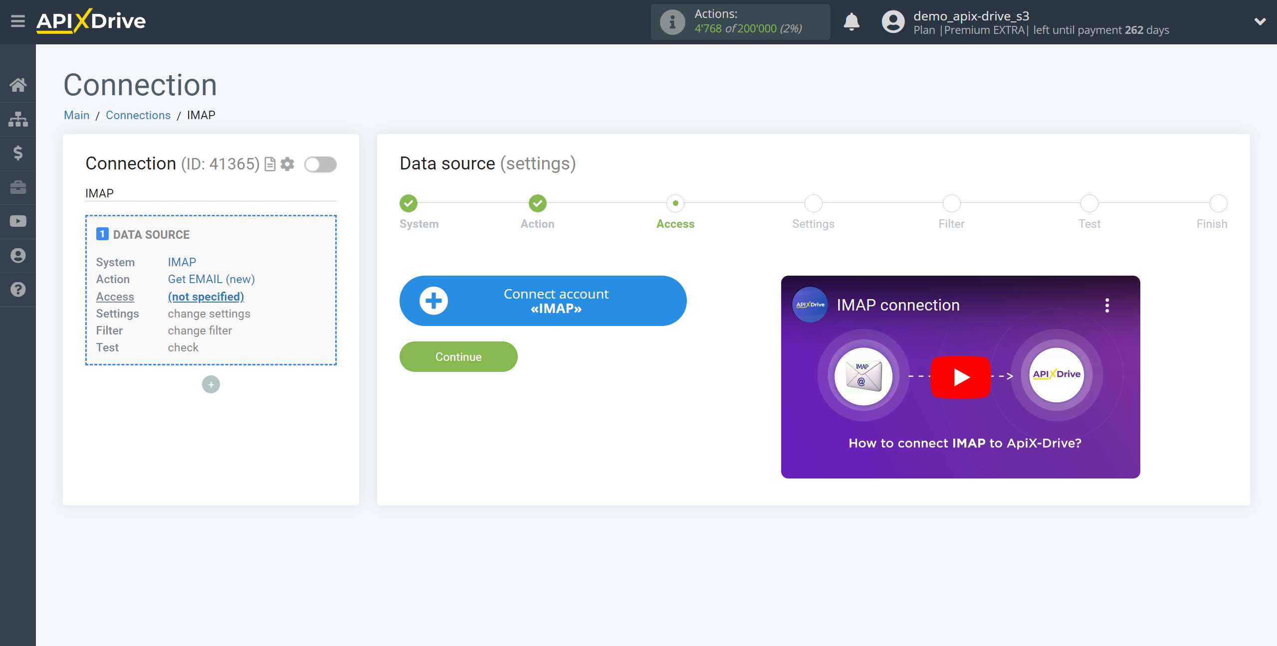1277x646 pixels.
Task: Click the Continue button
Action: 458,356
